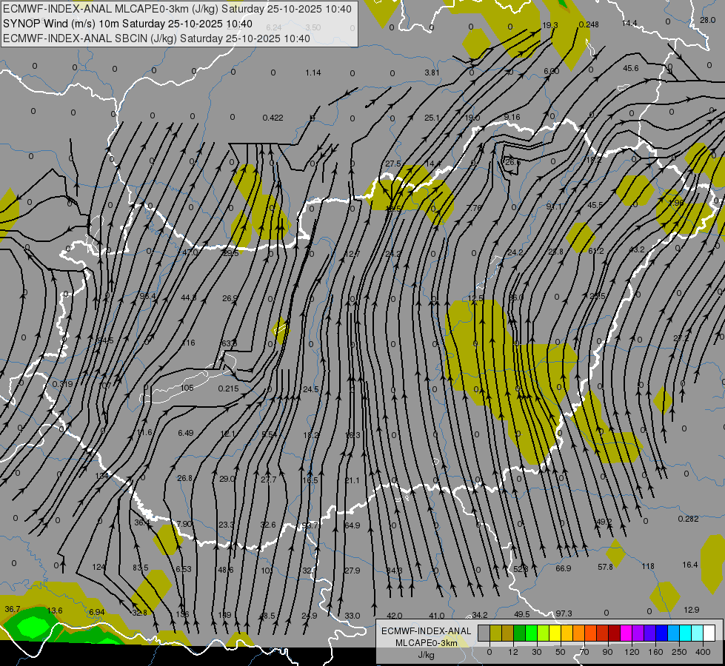Viewport: 725px width, 666px height.
Task: Click the 124 map value
Action: 98,567
